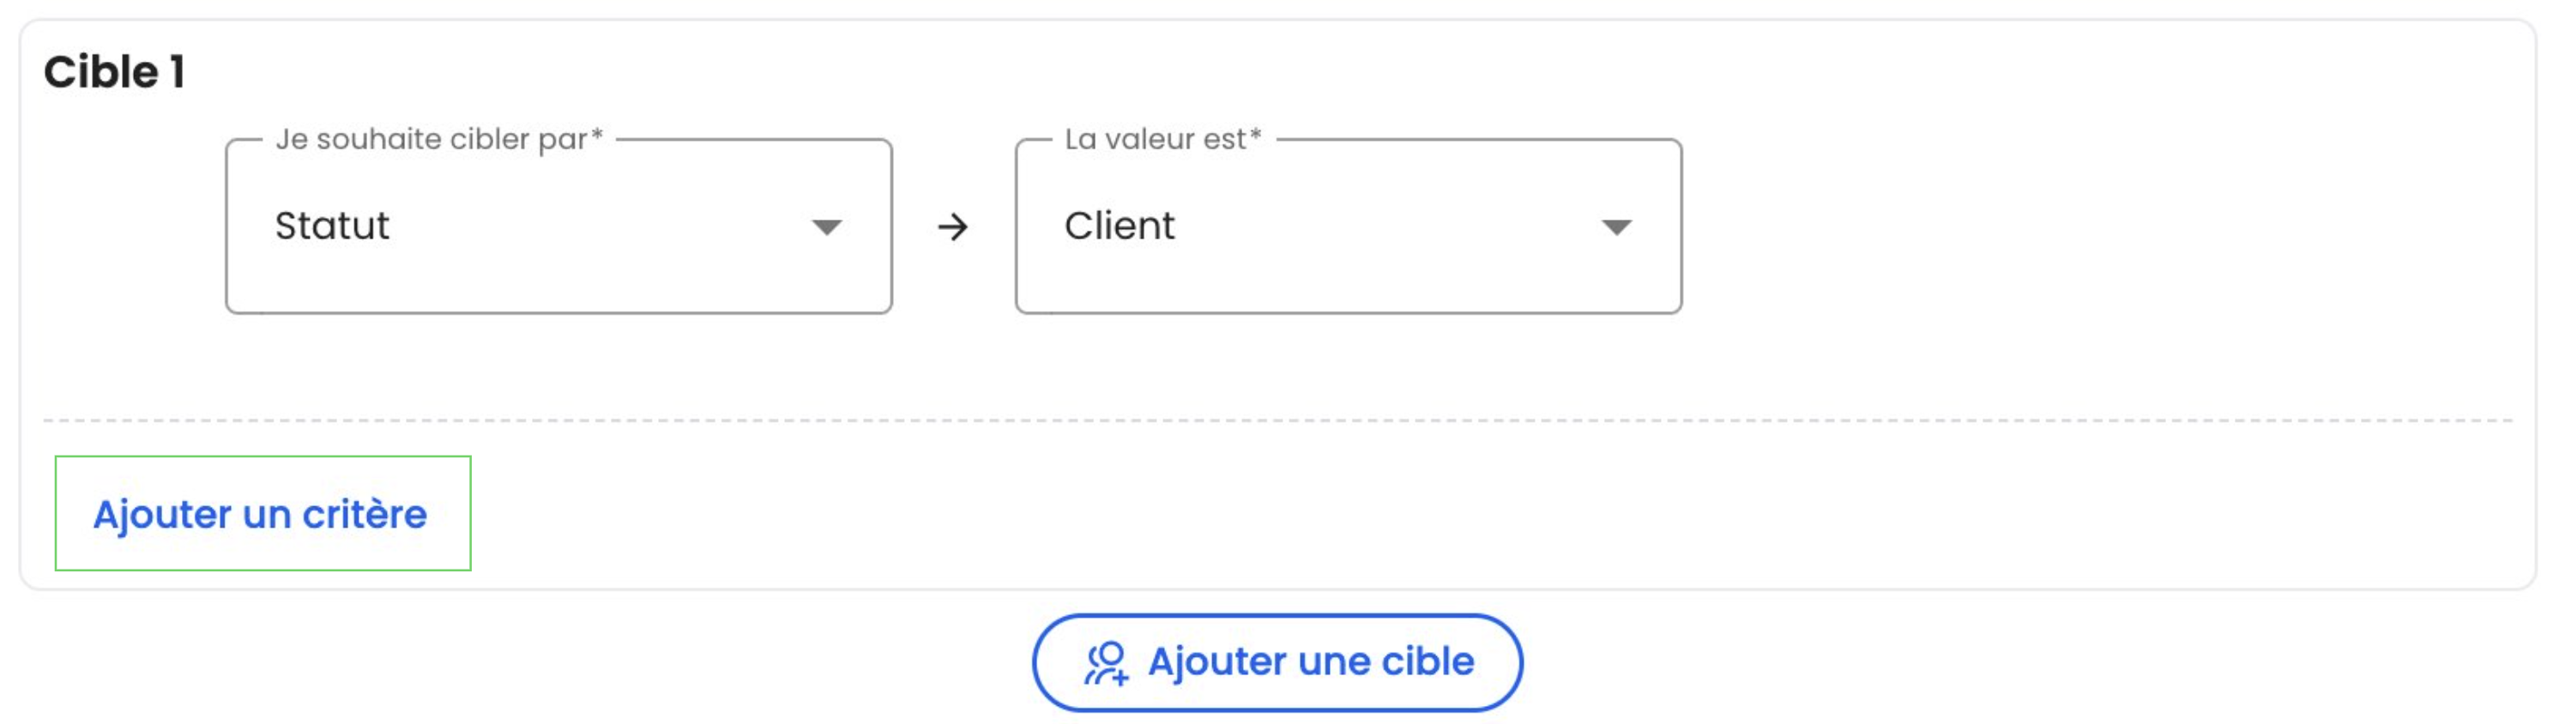The height and width of the screenshot is (724, 2553).
Task: Expand the "La valeur est" combo box
Action: (x=1349, y=226)
